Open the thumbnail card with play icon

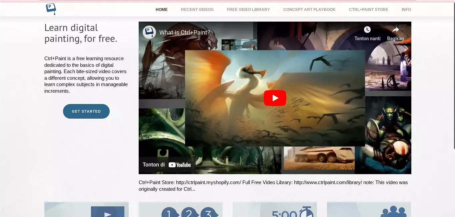pyautogui.click(x=86, y=209)
